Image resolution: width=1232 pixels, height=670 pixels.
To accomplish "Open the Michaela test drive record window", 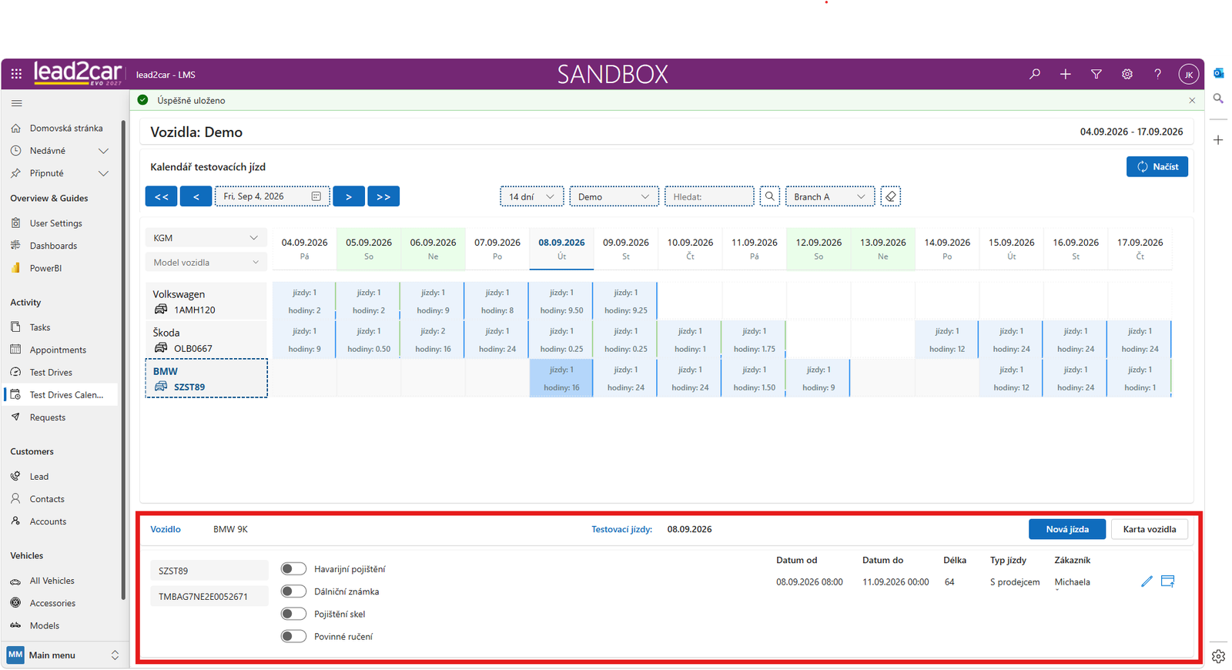I will pyautogui.click(x=1168, y=581).
